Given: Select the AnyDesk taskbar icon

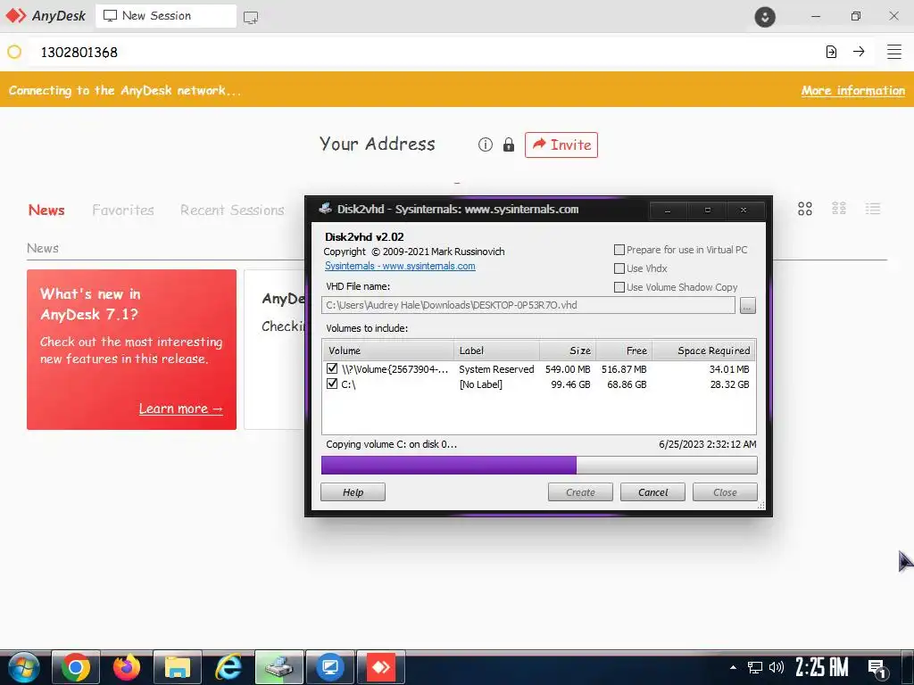Looking at the screenshot, I should click(380, 667).
